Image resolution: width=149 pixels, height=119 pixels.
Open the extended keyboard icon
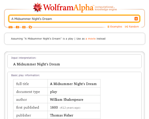tap(11, 27)
